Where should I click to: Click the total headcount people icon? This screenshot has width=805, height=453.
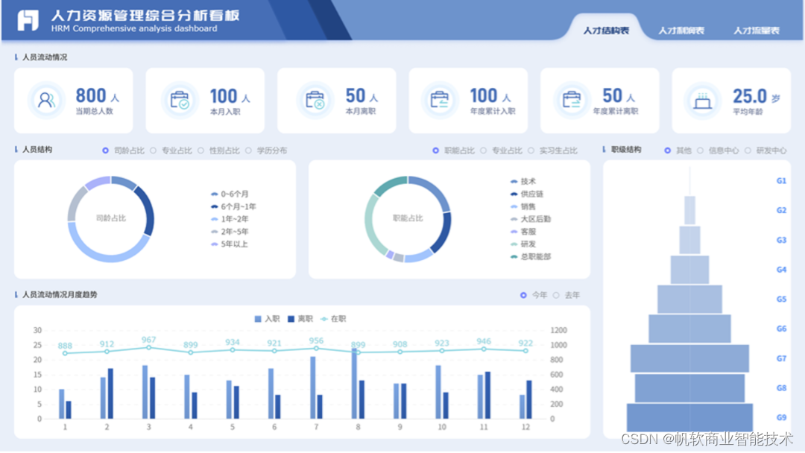click(x=45, y=100)
